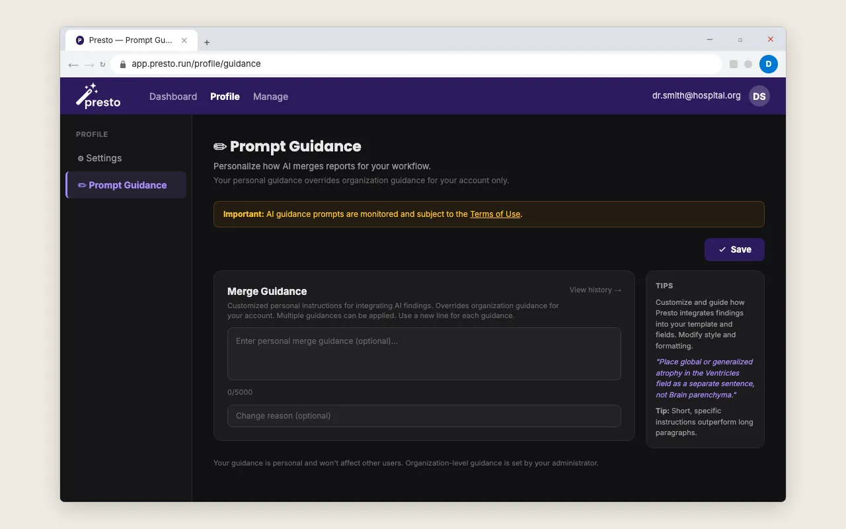Screen dimensions: 846x529
Task: Switch to the Dashboard navigation item
Action: [173, 97]
